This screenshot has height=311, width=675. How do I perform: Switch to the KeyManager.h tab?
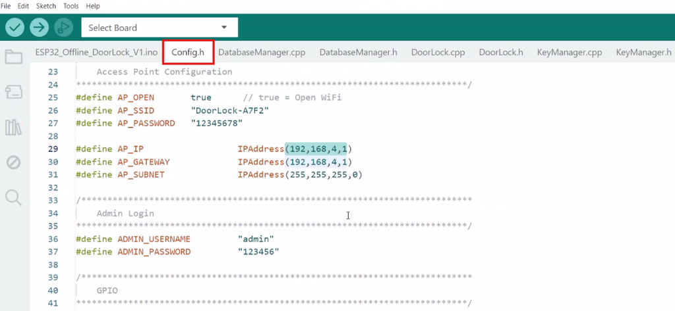(643, 53)
